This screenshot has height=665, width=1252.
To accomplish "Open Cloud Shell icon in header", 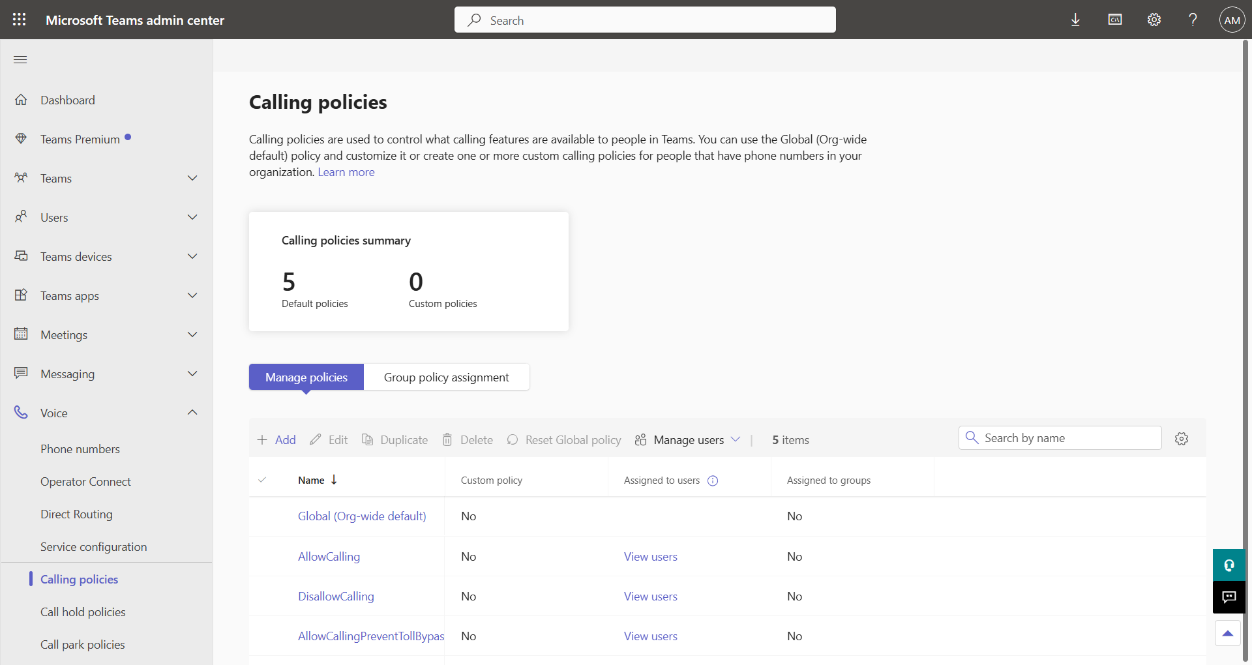I will coord(1115,20).
